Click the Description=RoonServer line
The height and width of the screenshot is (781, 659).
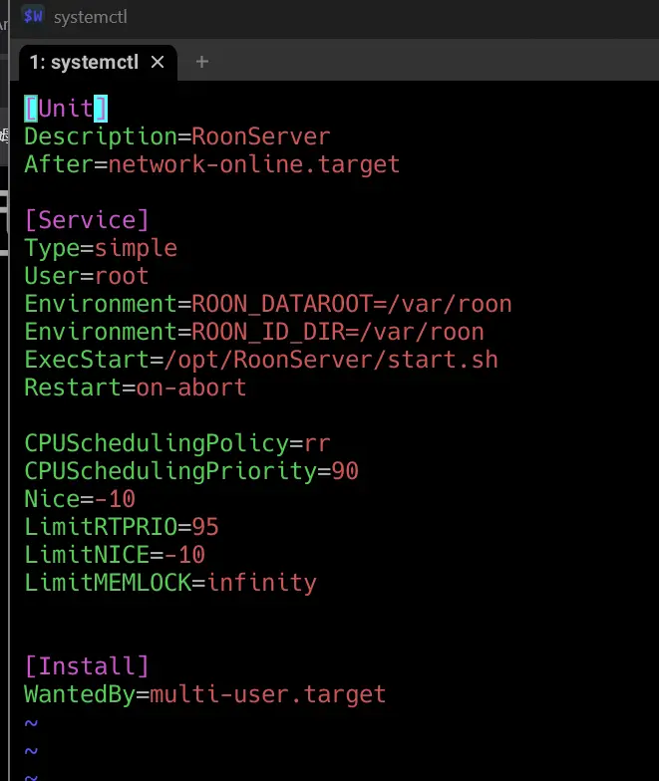(176, 136)
